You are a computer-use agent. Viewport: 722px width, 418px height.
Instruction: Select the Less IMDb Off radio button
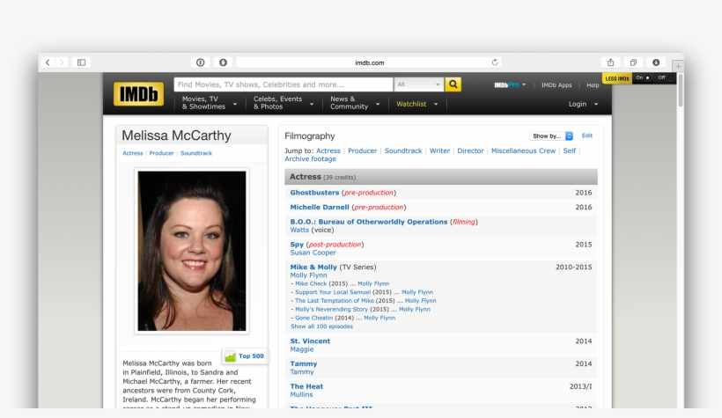670,77
